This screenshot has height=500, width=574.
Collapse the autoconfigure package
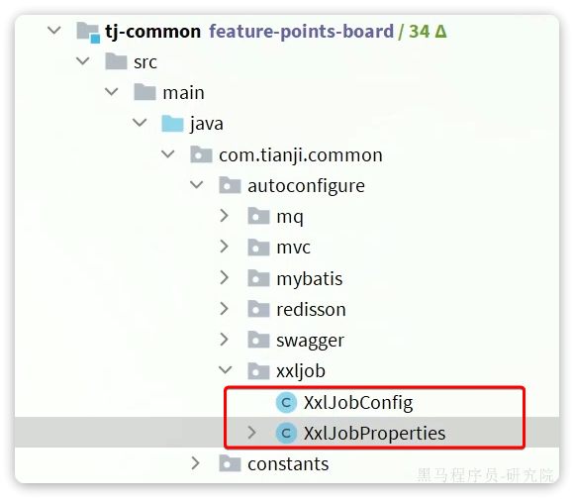(197, 184)
